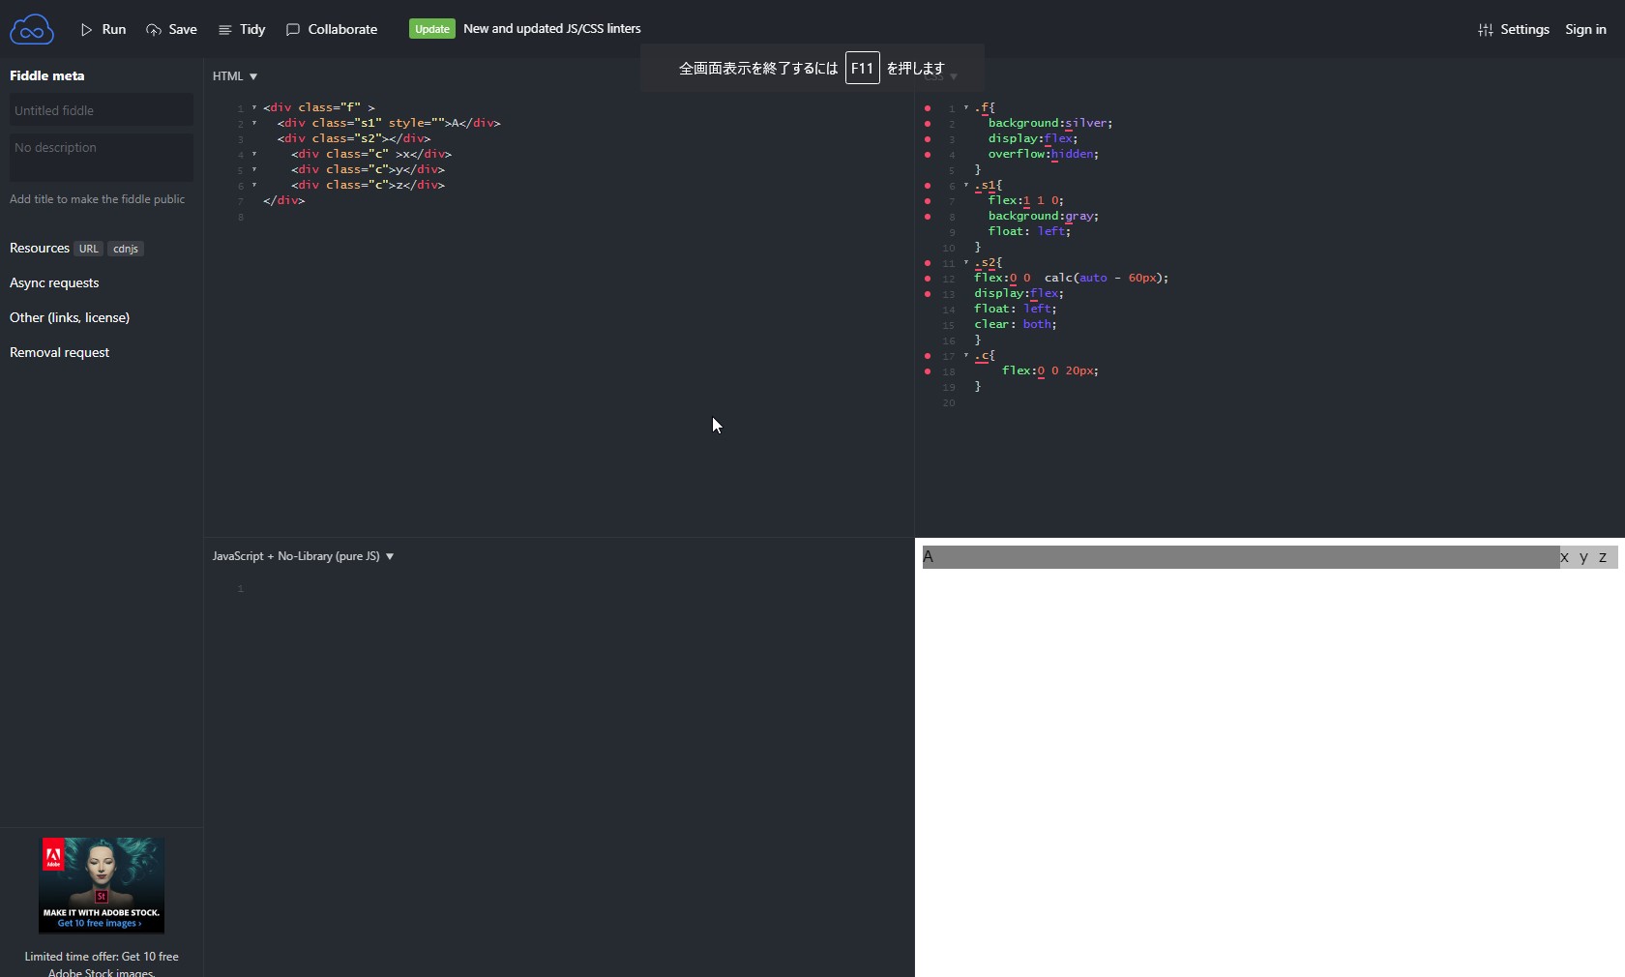Expand Async requests
The height and width of the screenshot is (977, 1625).
pos(54,283)
